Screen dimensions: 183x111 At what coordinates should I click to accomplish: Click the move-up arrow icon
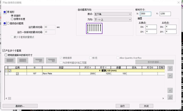tap(170, 76)
